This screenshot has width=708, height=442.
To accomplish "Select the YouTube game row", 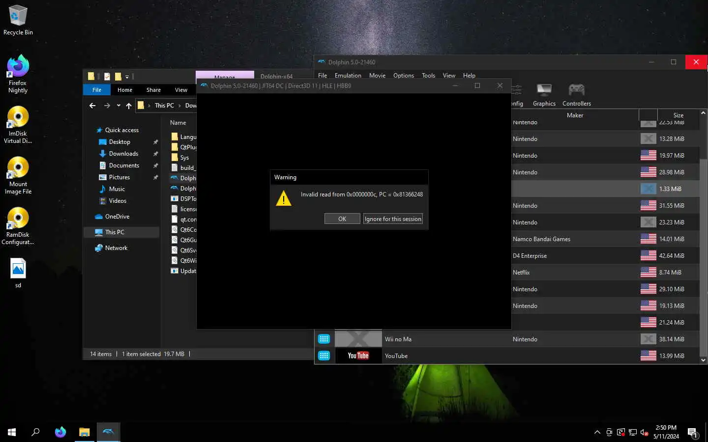I will (x=507, y=356).
